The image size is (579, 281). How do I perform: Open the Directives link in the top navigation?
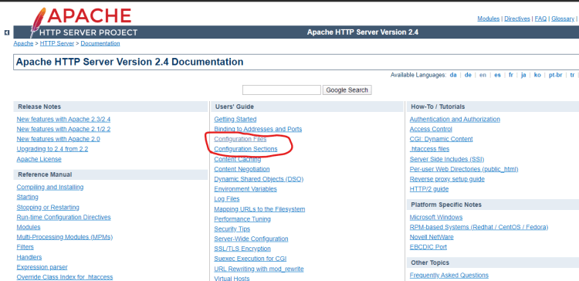click(517, 19)
